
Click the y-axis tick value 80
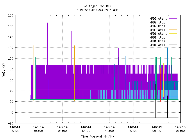(11, 69)
